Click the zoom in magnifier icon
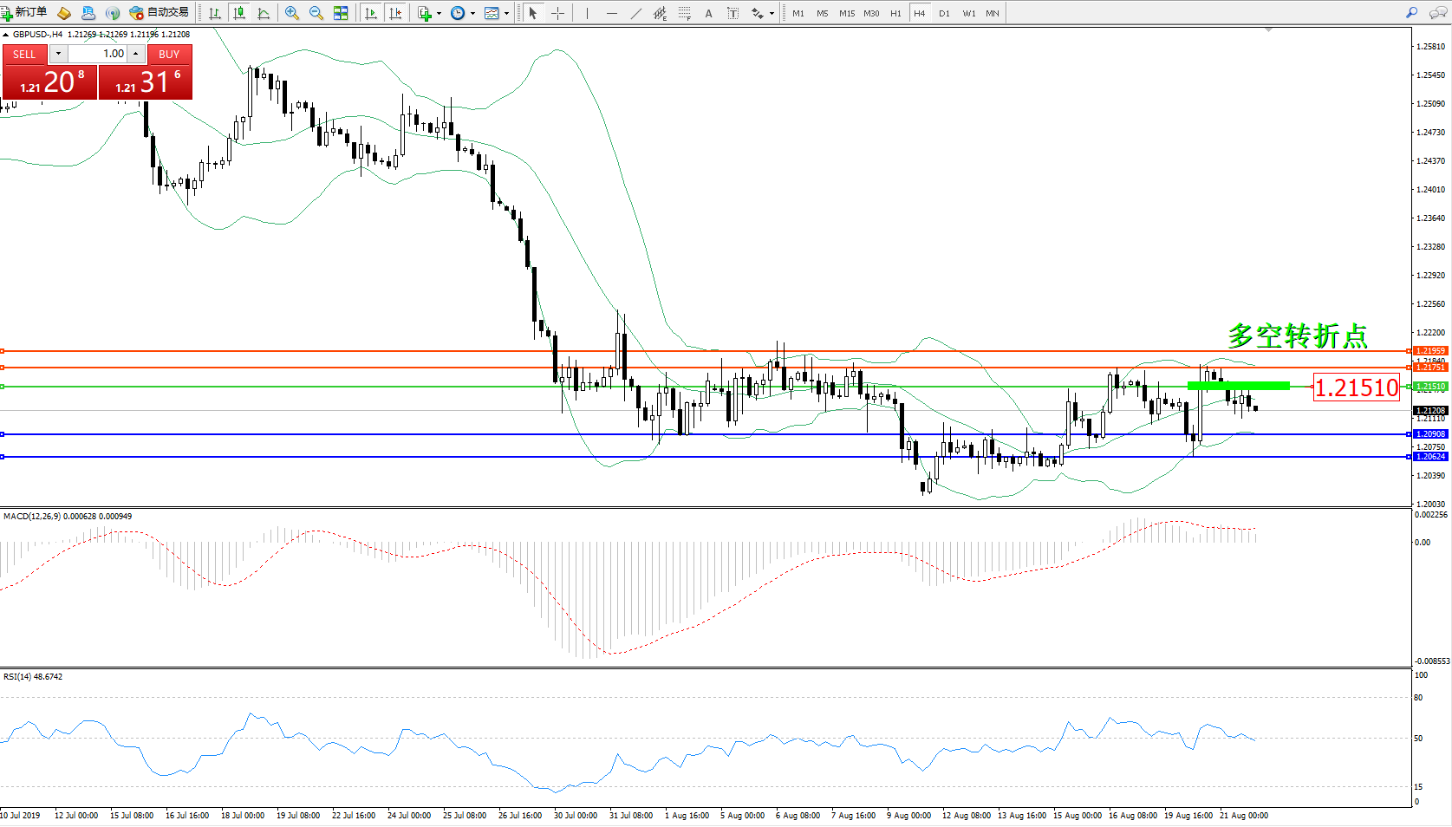 (x=292, y=13)
